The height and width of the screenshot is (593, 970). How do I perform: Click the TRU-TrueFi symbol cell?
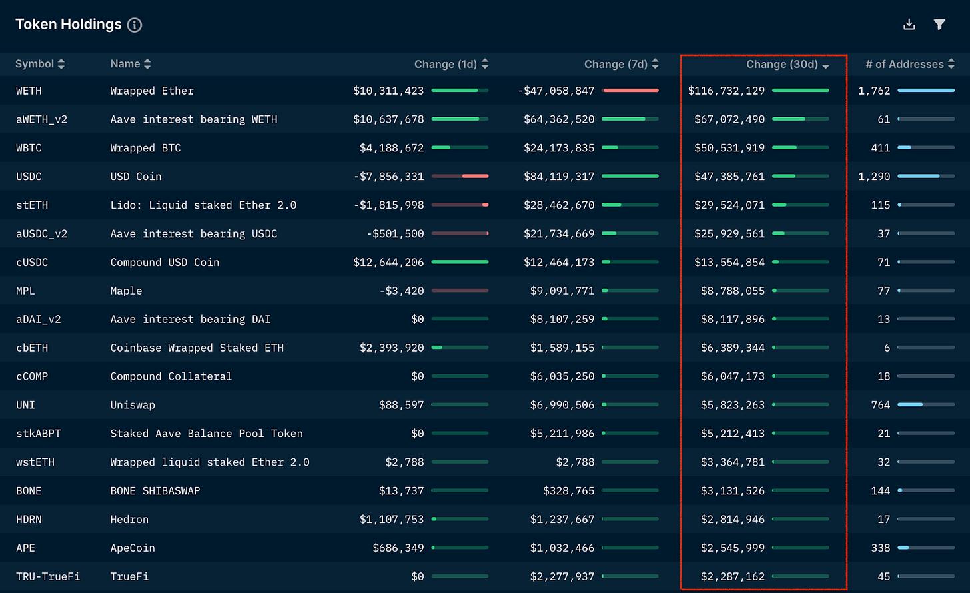click(x=48, y=576)
